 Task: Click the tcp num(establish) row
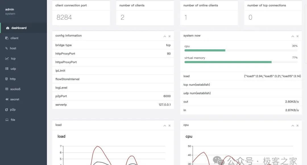coord(241,84)
